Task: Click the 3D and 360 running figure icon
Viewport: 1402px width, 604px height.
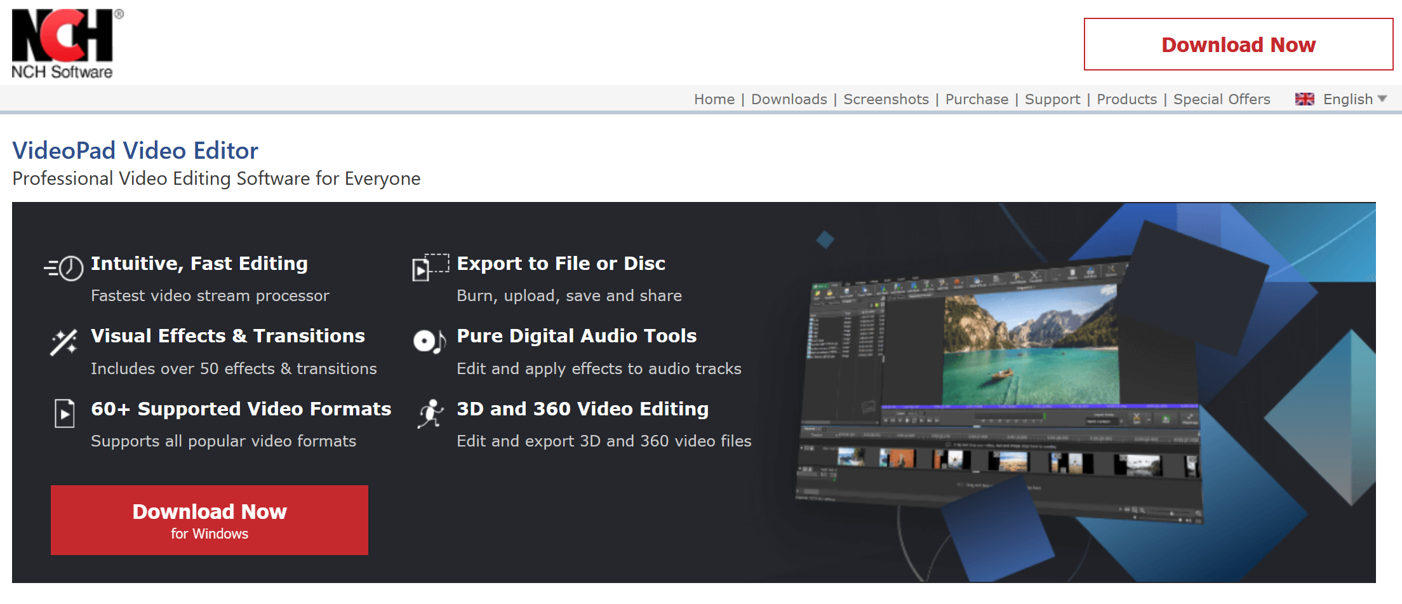Action: pos(431,413)
